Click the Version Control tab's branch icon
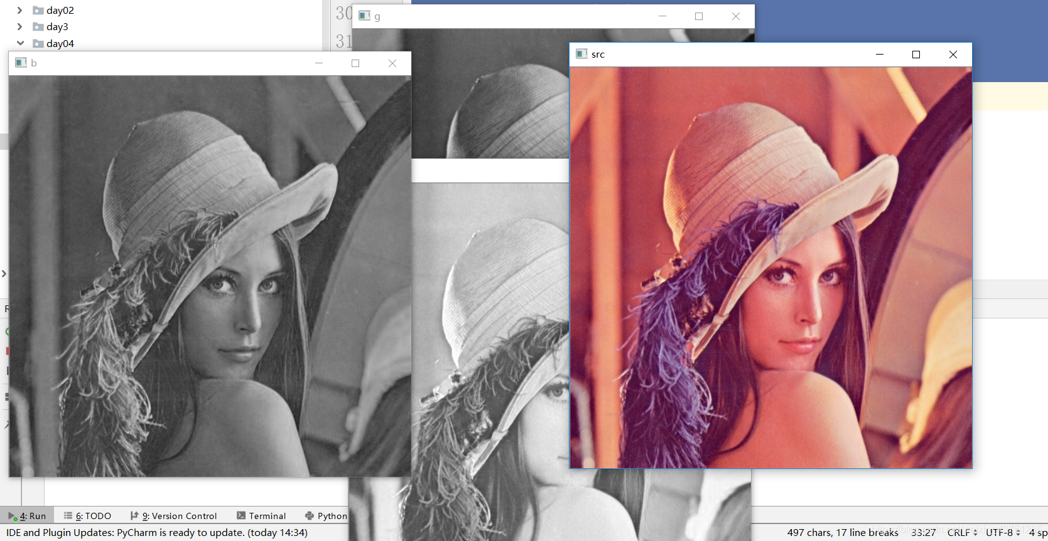The image size is (1048, 541). 134,515
